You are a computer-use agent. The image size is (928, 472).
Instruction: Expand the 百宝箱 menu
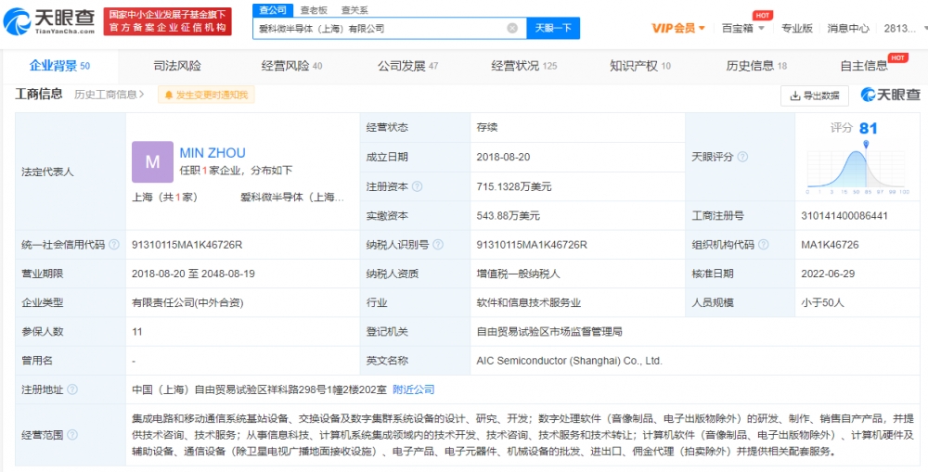tap(743, 28)
